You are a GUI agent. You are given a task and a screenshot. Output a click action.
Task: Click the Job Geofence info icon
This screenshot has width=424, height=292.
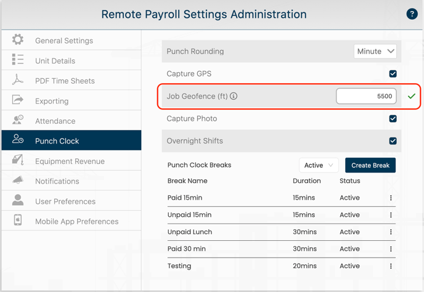(234, 96)
